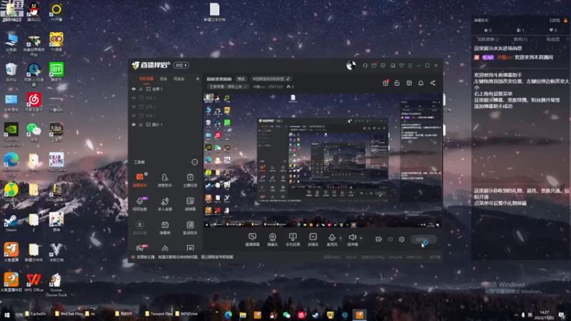Open WPS Office desktop shortcut
This screenshot has height=321, width=571.
pyautogui.click(x=34, y=282)
